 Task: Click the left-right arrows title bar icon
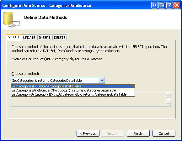(x=154, y=5)
